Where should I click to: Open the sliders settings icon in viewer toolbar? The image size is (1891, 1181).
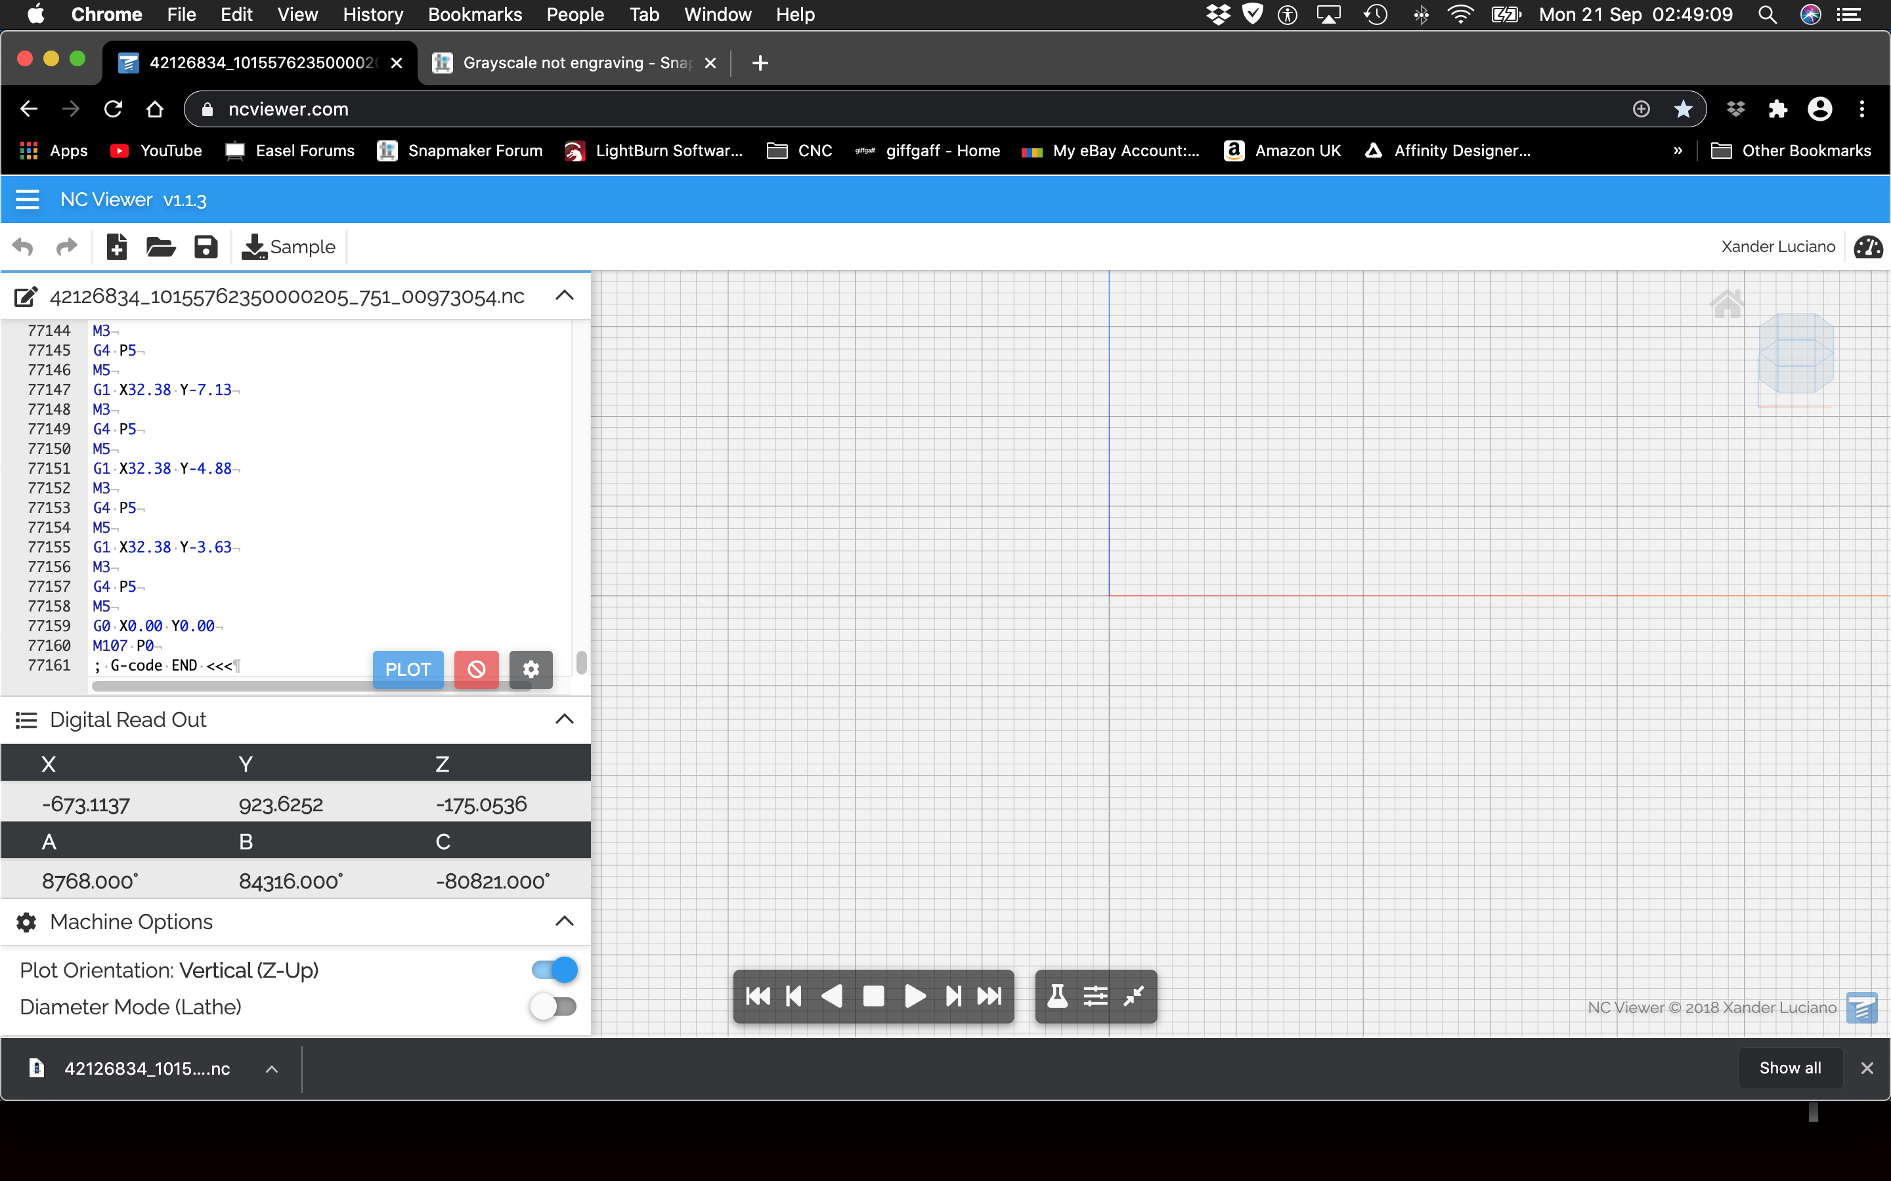tap(1095, 996)
